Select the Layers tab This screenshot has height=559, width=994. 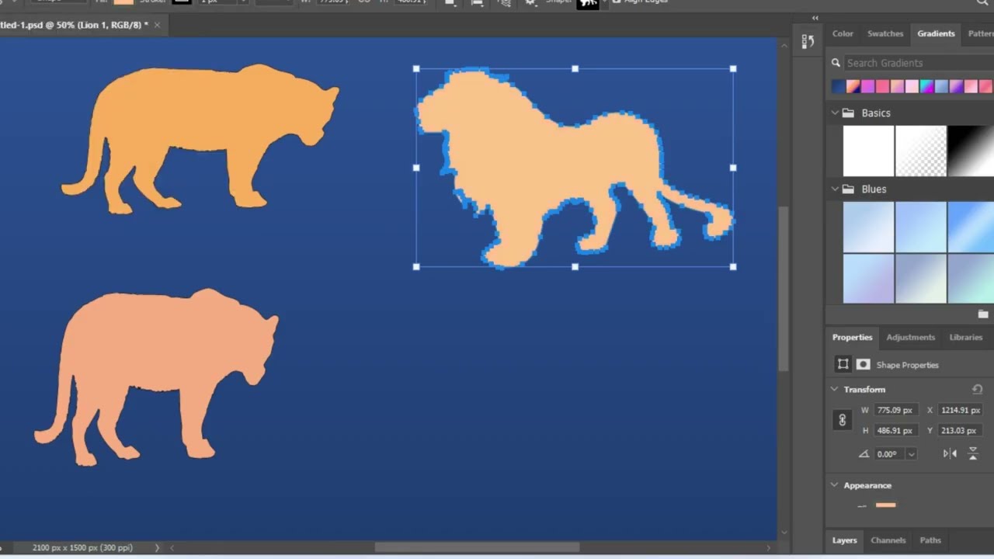pyautogui.click(x=845, y=540)
